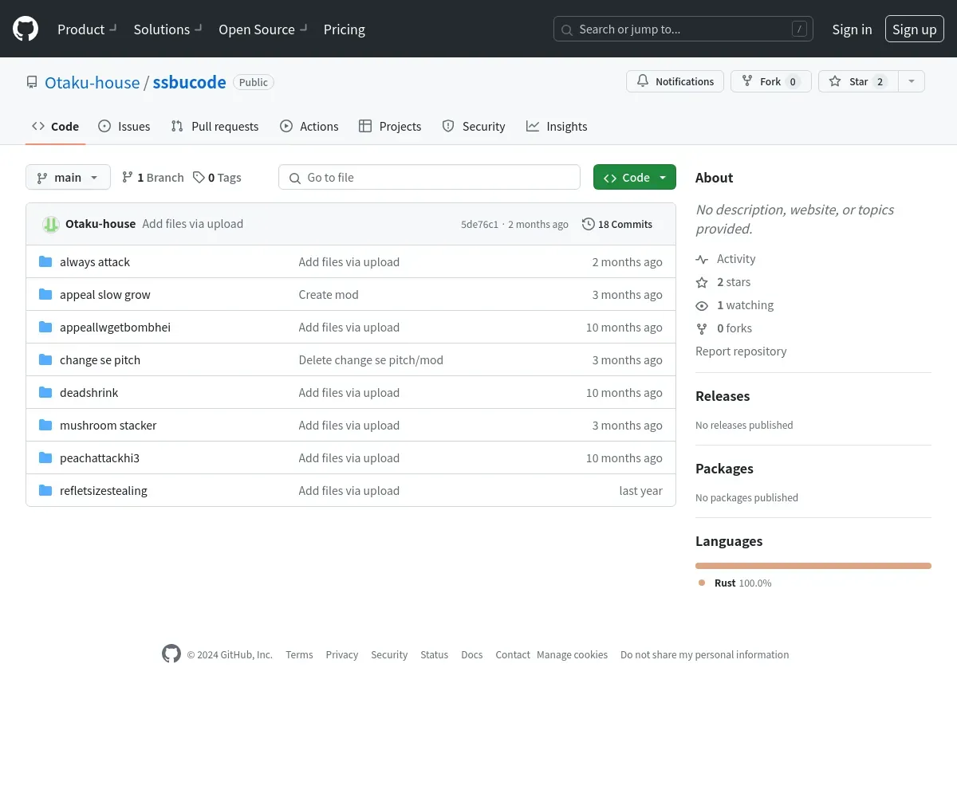Screen dimensions: 957x797
Task: View repository Activity link
Action: tap(725, 258)
